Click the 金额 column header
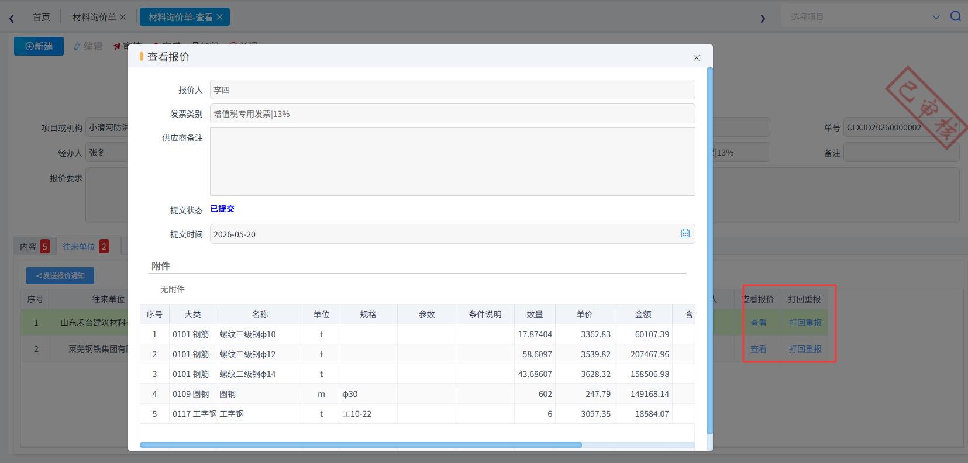The image size is (968, 463). (x=643, y=315)
